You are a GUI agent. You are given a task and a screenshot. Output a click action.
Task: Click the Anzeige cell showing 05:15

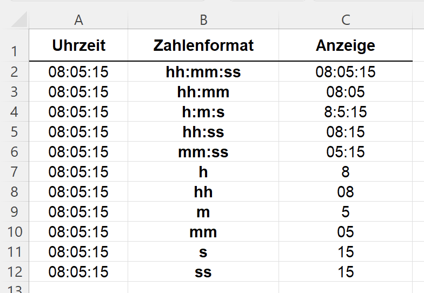(346, 152)
